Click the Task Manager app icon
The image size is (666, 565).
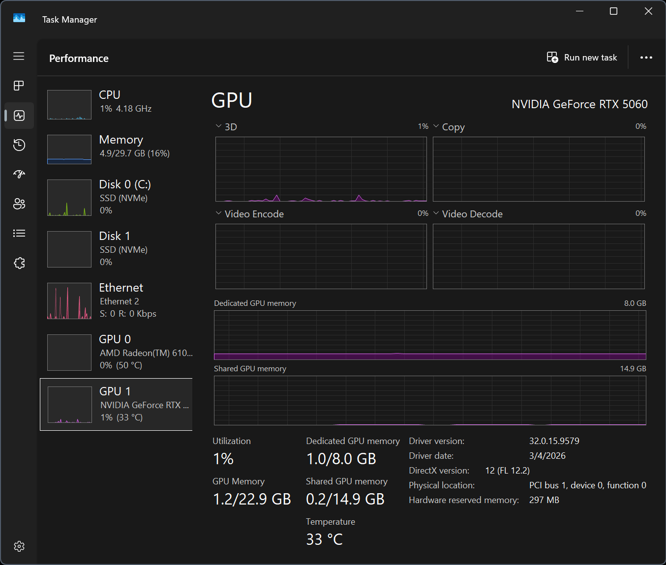click(x=19, y=18)
